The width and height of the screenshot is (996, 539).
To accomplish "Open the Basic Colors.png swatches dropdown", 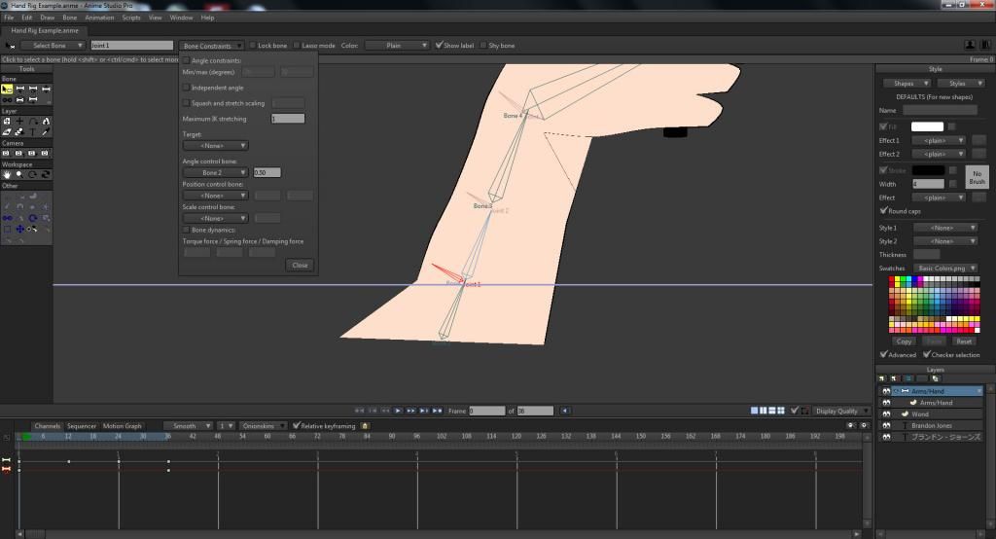I will (x=945, y=269).
